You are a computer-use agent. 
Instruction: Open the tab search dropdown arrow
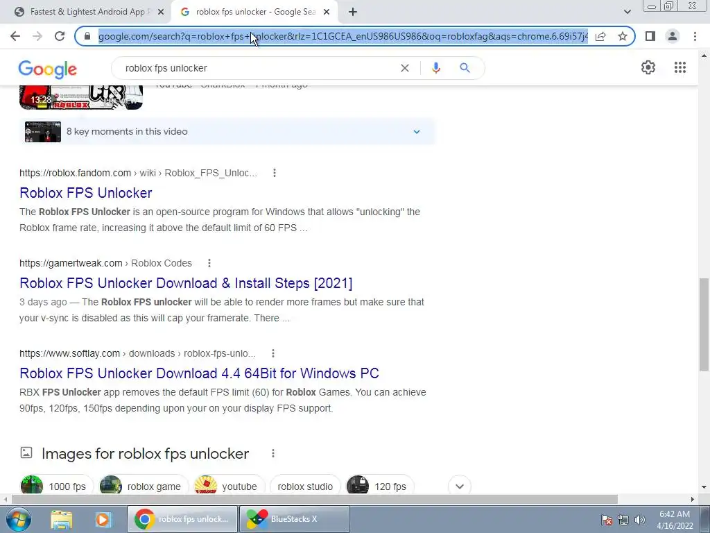627,12
